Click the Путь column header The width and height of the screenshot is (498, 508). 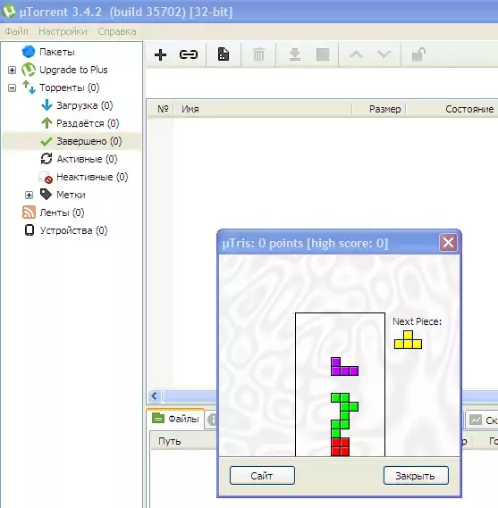[183, 441]
